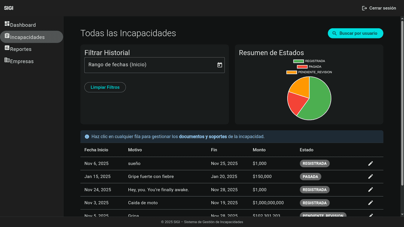Edit the Gripe fuerte con fiebre record
Viewport: 404px width, 227px height.
370,176
